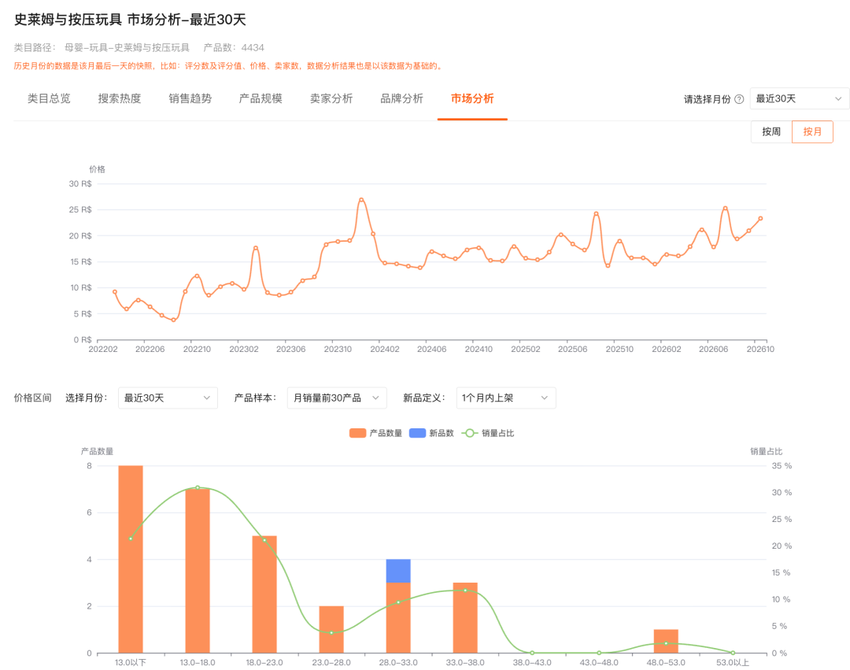The height and width of the screenshot is (670, 850).
Task: Click the orange 产品数量 legend icon
Action: pyautogui.click(x=357, y=432)
